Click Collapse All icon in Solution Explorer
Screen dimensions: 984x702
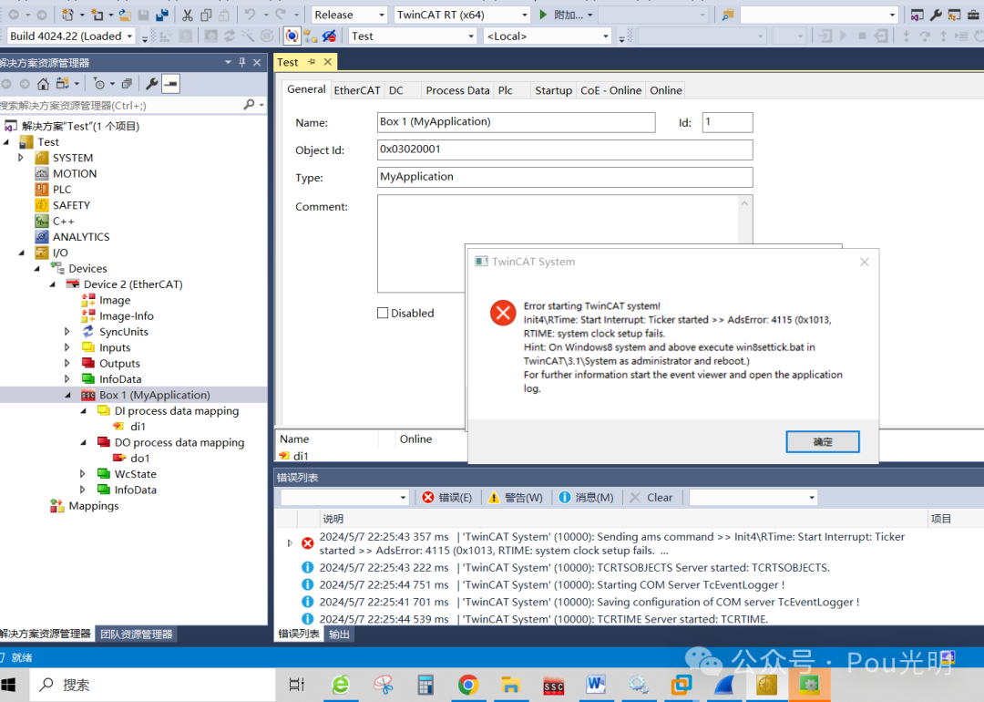127,84
